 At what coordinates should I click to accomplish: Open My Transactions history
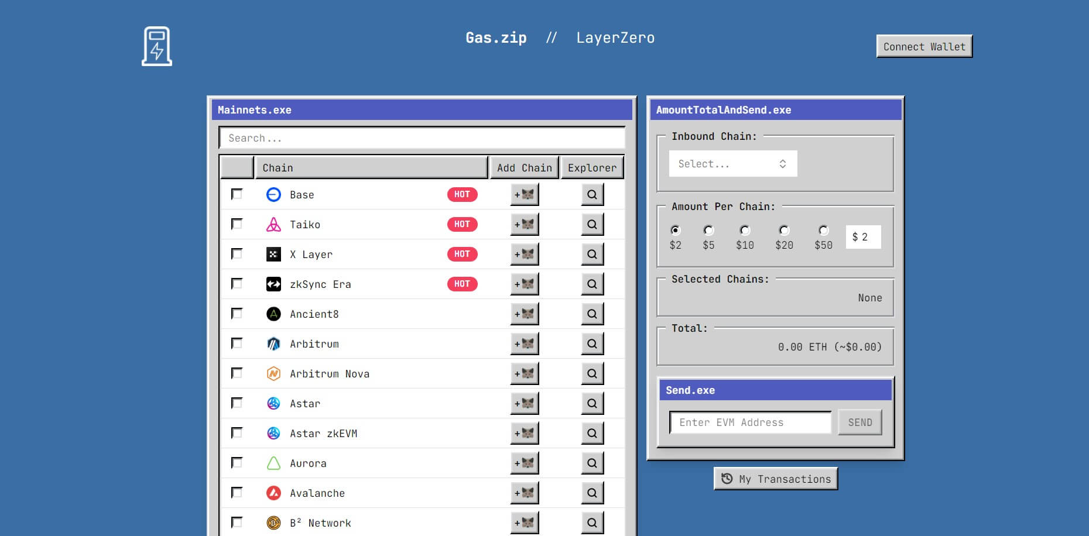point(776,479)
